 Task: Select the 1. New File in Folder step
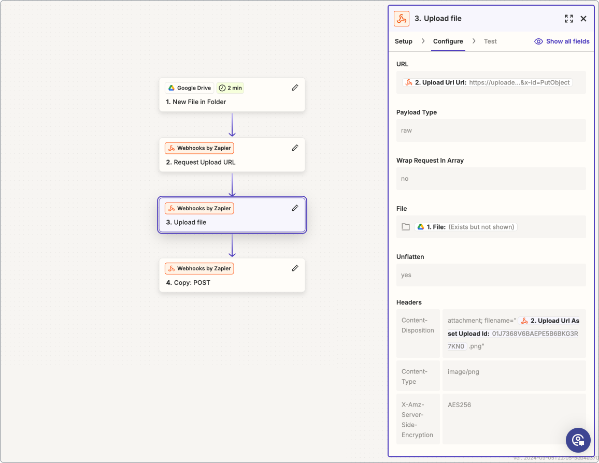232,95
